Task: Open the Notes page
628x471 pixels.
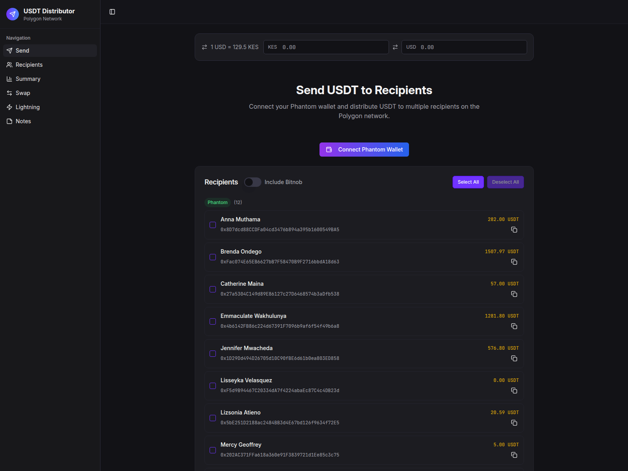Action: coord(50,121)
